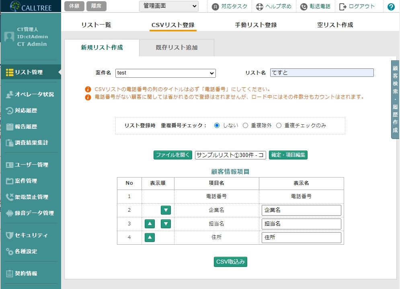Click the ユーザー管理 ID card icon
The width and height of the screenshot is (400, 289).
coord(9,165)
